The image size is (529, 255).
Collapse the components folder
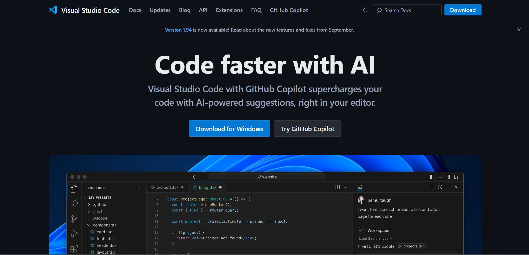(x=89, y=225)
